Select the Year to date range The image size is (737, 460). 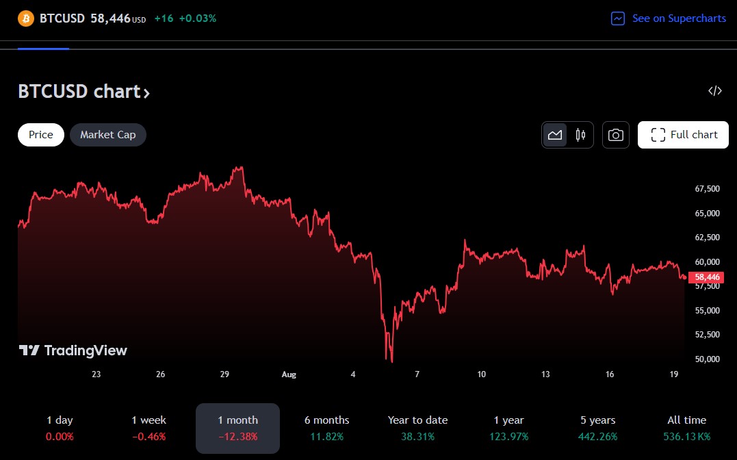pyautogui.click(x=417, y=428)
